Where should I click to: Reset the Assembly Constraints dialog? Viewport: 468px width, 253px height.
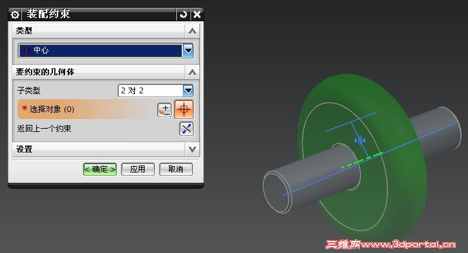click(183, 14)
